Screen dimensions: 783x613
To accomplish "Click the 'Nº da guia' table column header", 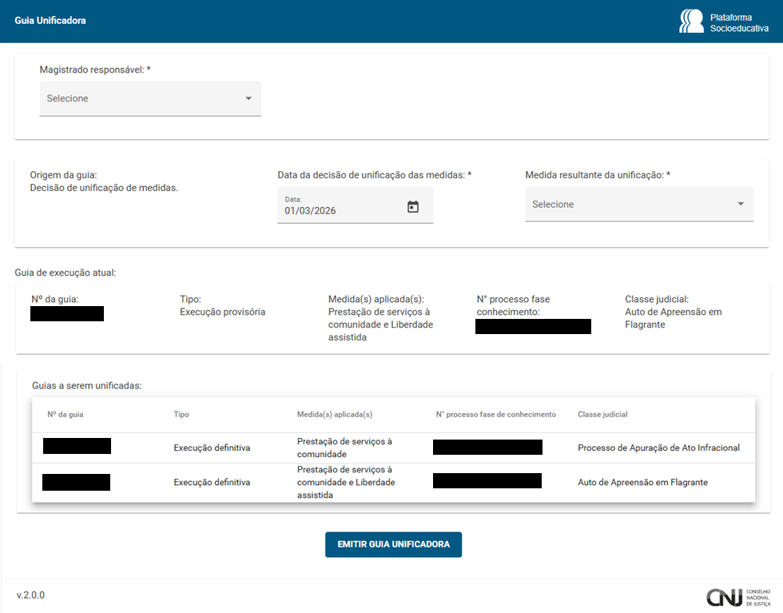I will tap(66, 415).
